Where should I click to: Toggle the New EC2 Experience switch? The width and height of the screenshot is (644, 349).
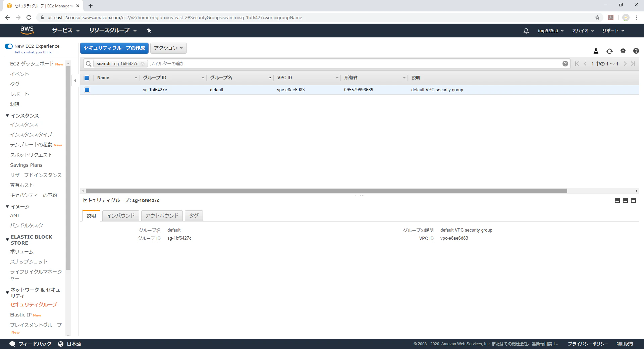coord(9,46)
